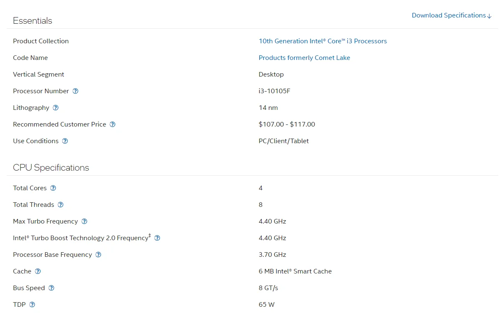Open the Cache help tooltip icon
This screenshot has width=502, height=323.
[38, 271]
